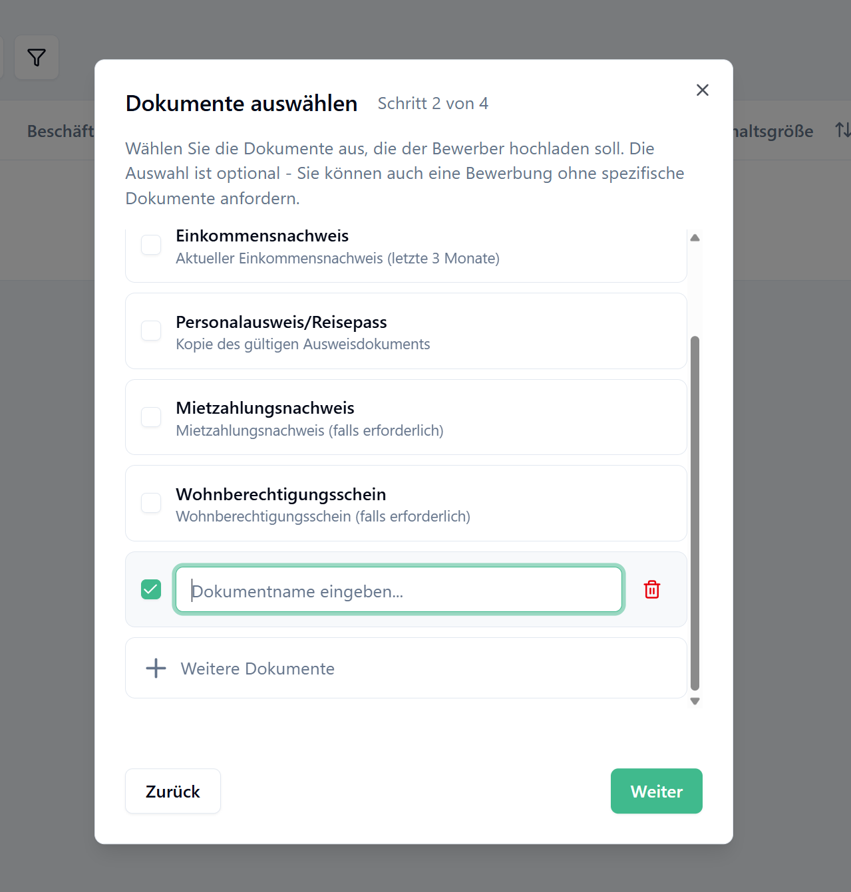Screen dimensions: 851x892
Task: Tick the Wohnberechtigungsschein checkbox
Action: tap(151, 503)
